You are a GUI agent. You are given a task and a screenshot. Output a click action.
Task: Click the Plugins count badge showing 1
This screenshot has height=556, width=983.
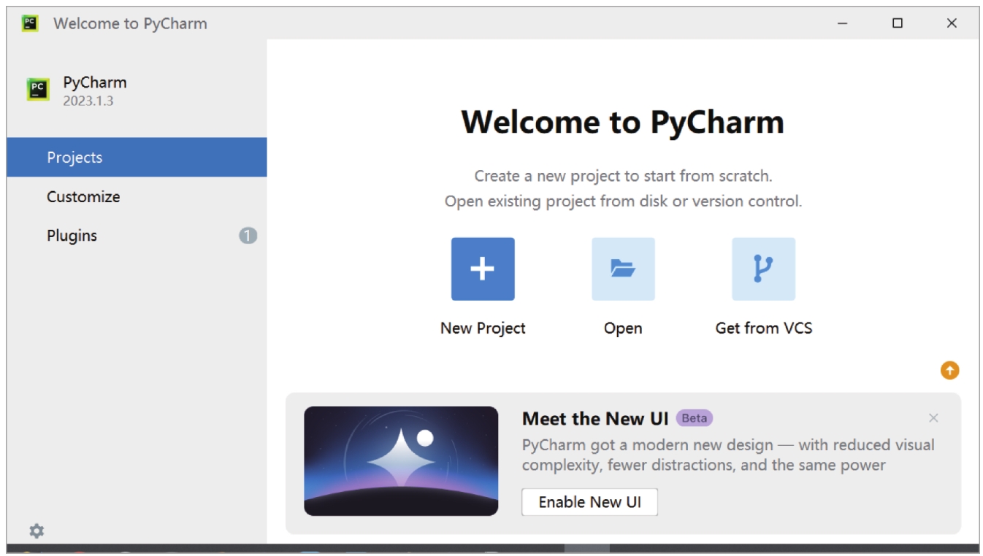coord(248,236)
